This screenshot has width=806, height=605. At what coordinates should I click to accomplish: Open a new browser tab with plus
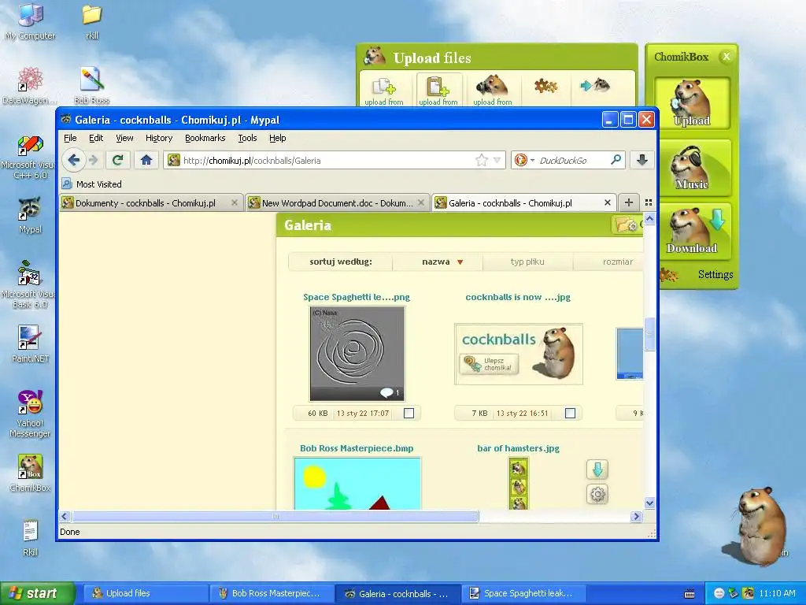[x=629, y=202]
